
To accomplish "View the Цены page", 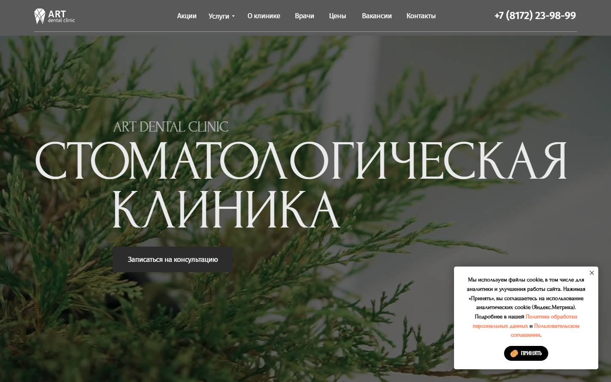I will pos(337,16).
